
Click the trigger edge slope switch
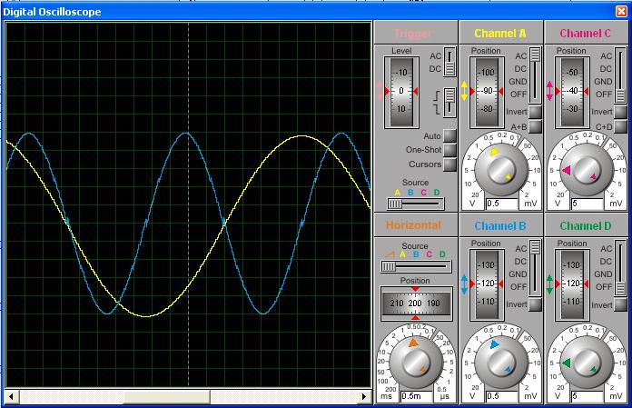pyautogui.click(x=449, y=103)
